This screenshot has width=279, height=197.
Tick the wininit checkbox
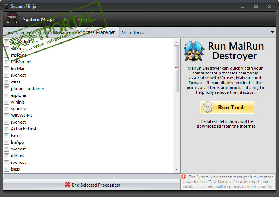coord(7,102)
